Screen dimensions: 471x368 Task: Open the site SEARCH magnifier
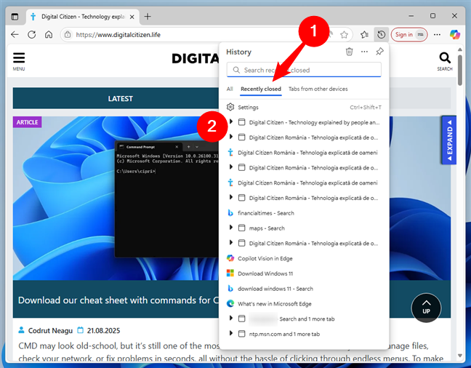pos(445,61)
